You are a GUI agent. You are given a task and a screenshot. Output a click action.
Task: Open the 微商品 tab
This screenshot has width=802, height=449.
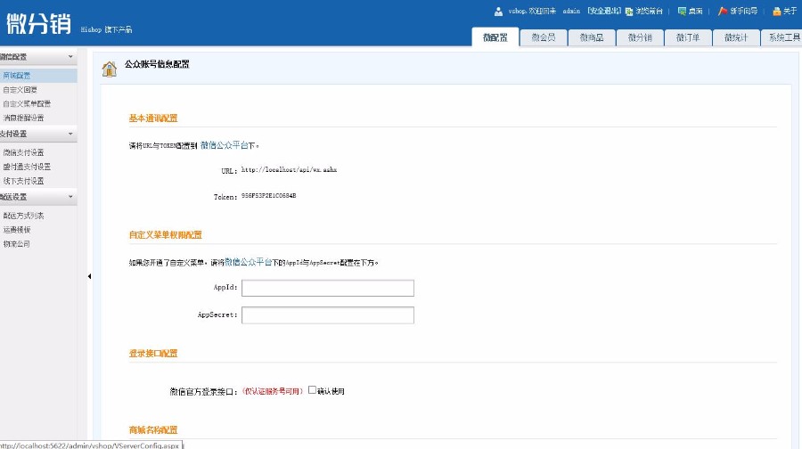pos(592,37)
